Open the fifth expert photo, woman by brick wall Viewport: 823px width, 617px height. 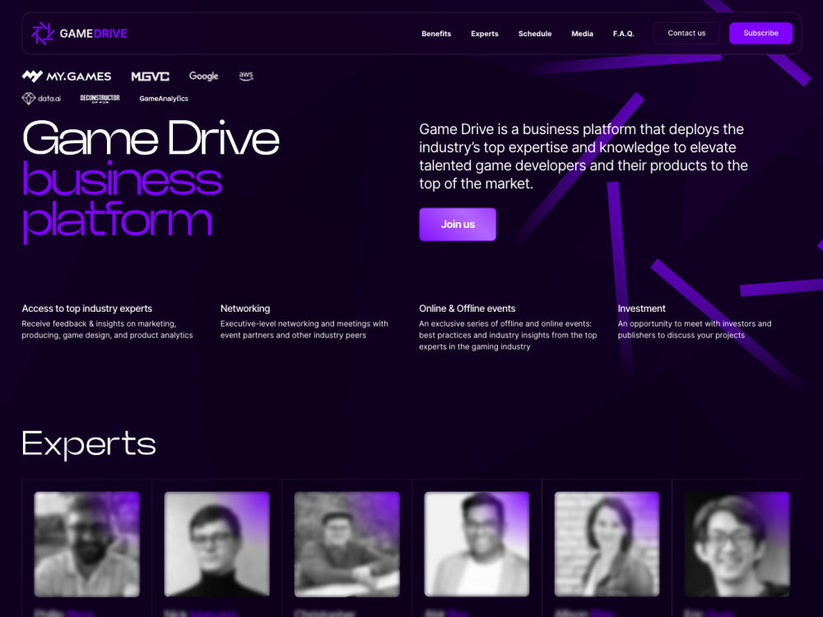click(607, 544)
